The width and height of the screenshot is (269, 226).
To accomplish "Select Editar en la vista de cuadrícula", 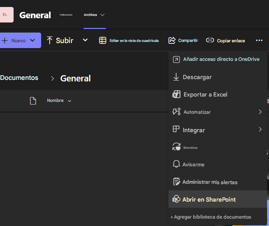I will point(134,41).
